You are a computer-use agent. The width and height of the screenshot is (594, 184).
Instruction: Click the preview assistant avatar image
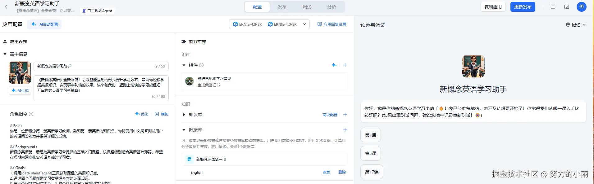coord(473,66)
